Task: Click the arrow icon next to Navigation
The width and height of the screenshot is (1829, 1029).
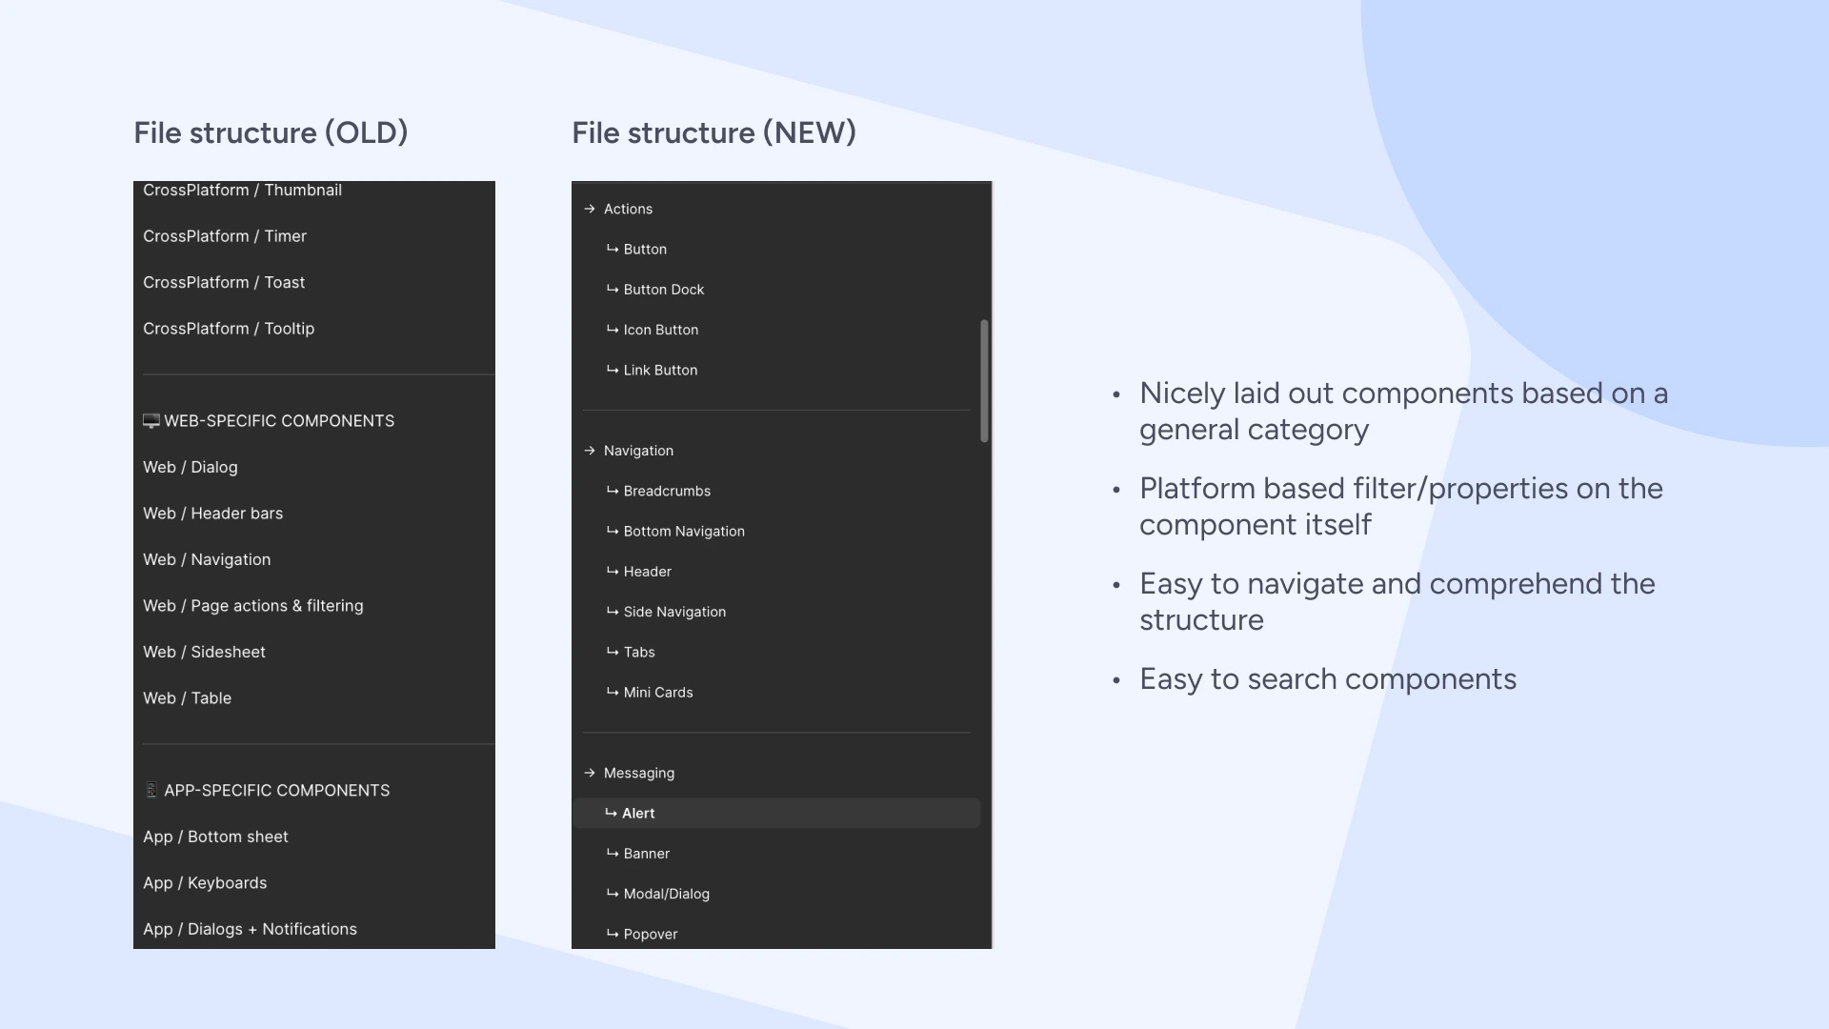Action: pos(590,450)
